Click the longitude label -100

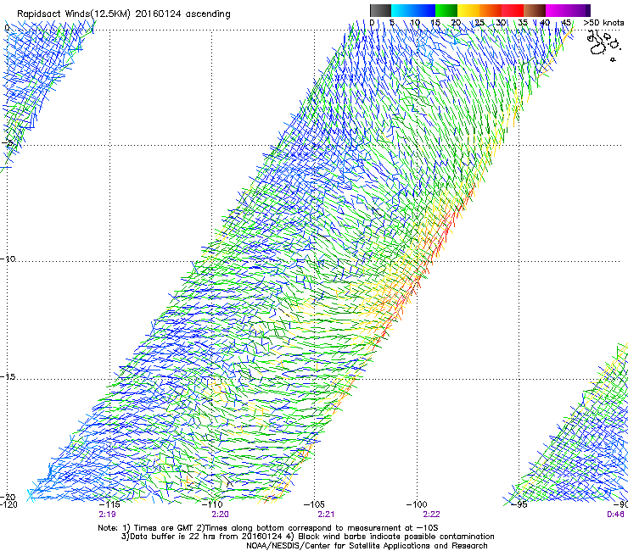tap(417, 504)
